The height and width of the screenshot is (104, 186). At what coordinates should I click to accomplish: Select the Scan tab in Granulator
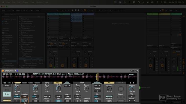[x=82, y=83]
